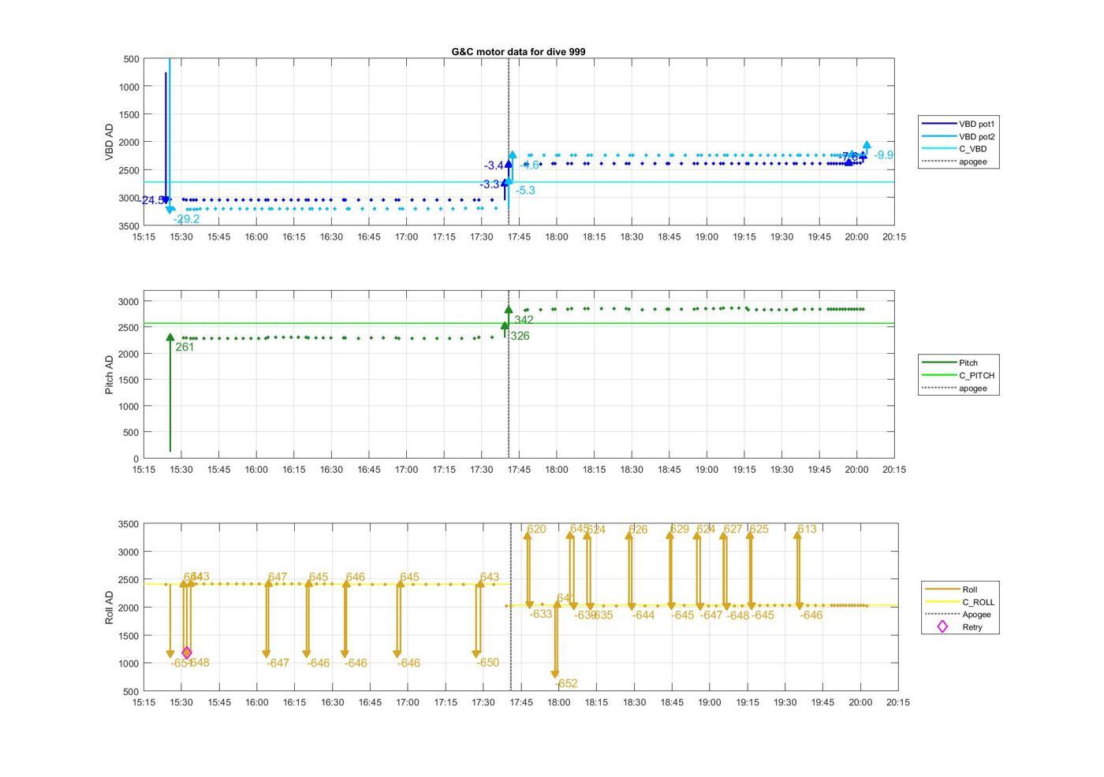Click the Roll AD y-axis label
Viewport: 1104px width, 777px height.
coord(110,608)
